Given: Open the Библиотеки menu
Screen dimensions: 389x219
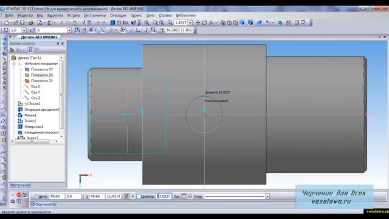Looking at the screenshot, I should click(185, 15).
